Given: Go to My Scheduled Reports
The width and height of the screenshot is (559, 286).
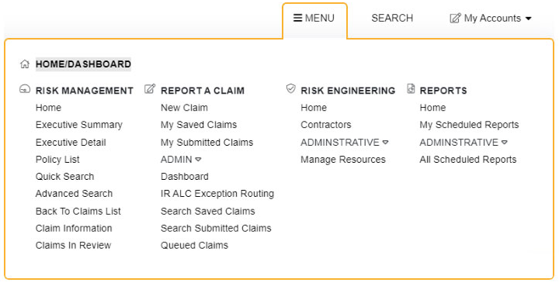Looking at the screenshot, I should (x=469, y=125).
